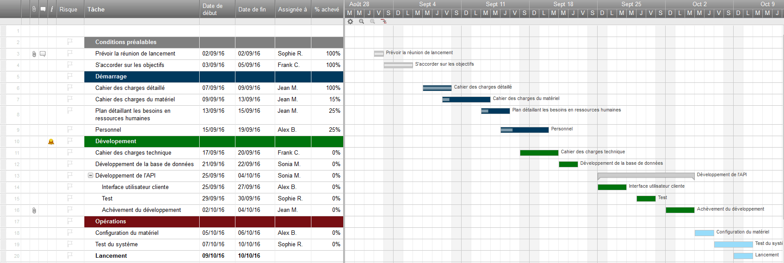Flag Cahier des charges technique as at-risk

(x=70, y=152)
